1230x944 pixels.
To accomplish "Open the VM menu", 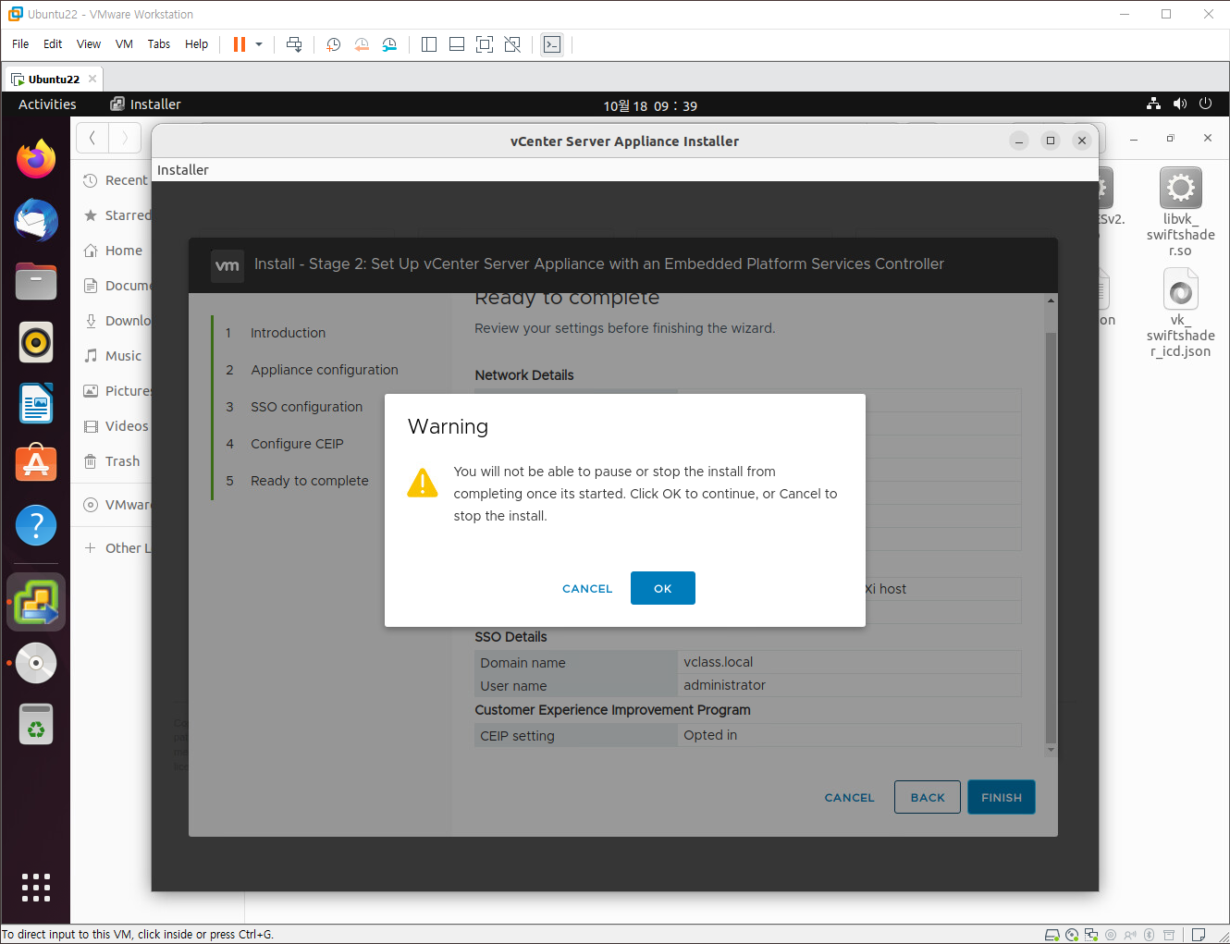I will click(x=124, y=44).
